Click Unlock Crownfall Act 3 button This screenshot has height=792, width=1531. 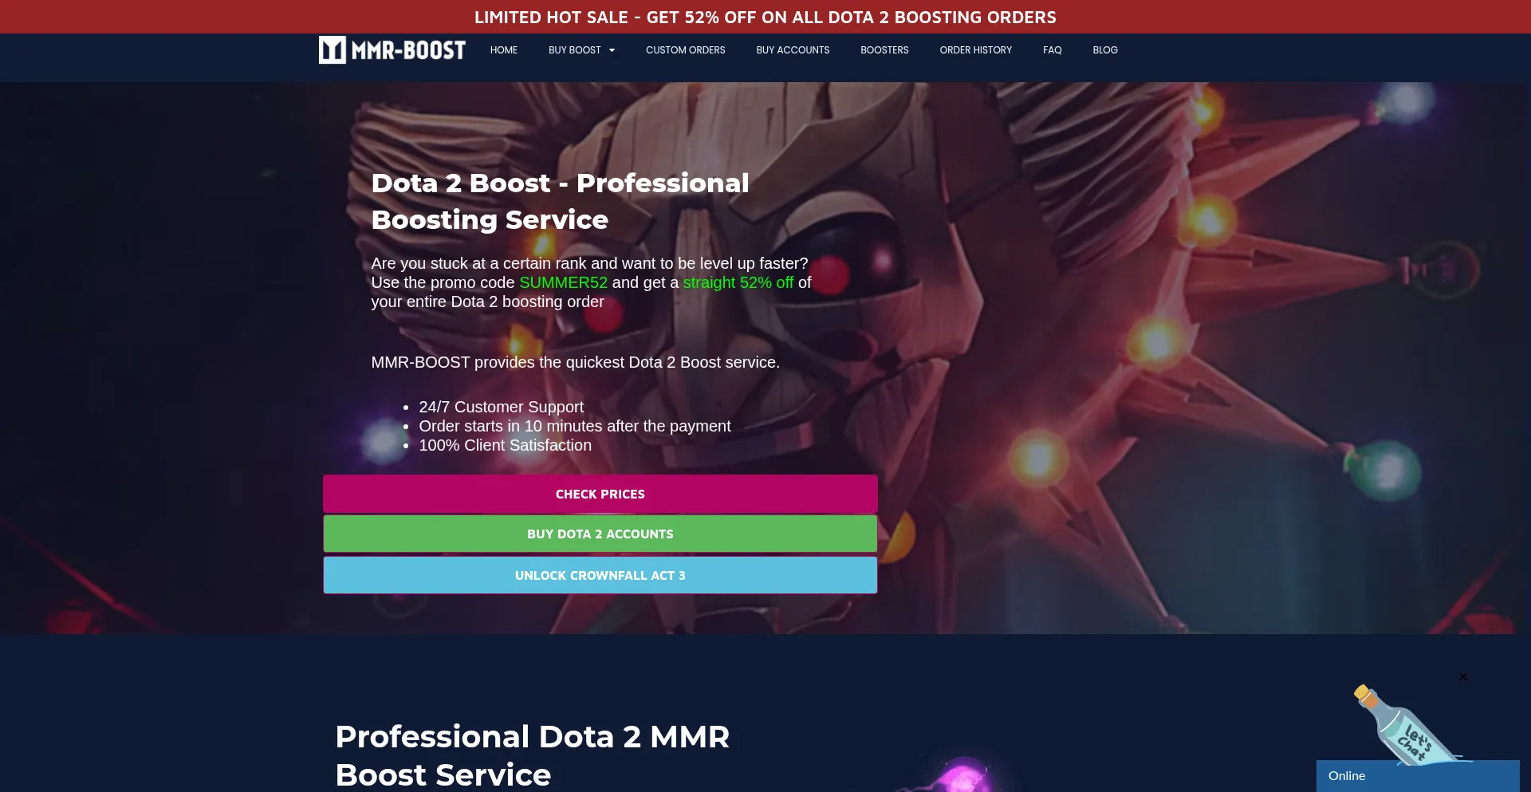[x=600, y=575]
